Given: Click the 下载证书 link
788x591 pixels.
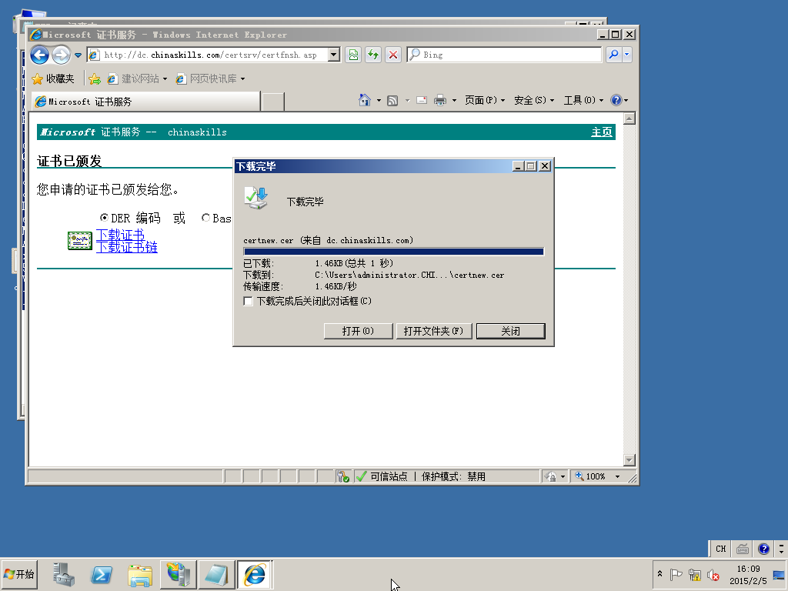Looking at the screenshot, I should click(x=120, y=234).
